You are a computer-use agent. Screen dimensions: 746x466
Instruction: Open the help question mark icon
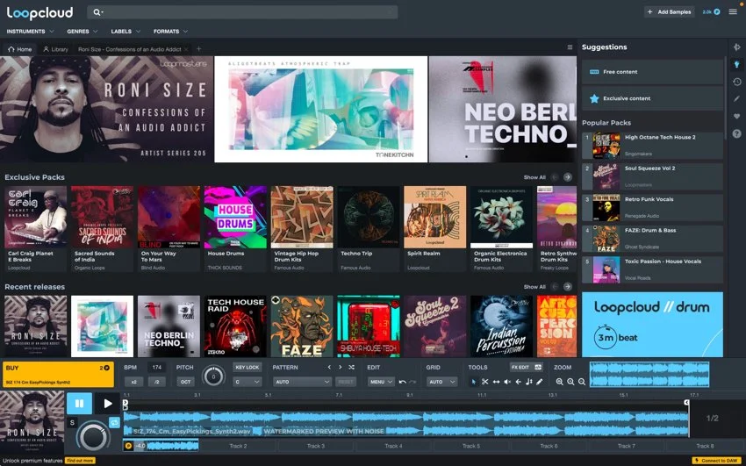(x=736, y=133)
